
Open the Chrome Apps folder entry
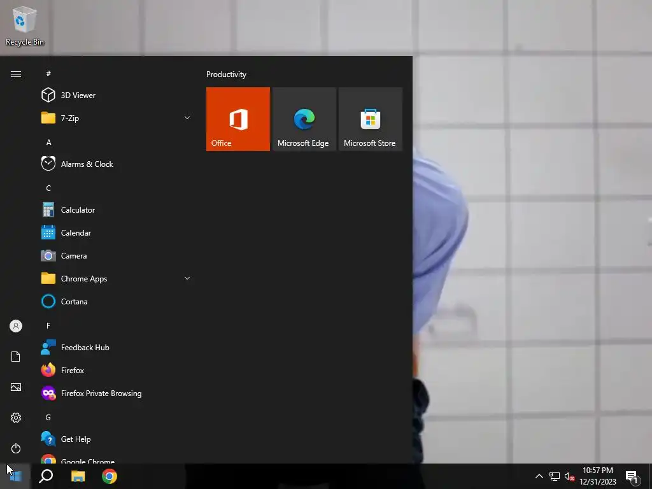point(116,279)
